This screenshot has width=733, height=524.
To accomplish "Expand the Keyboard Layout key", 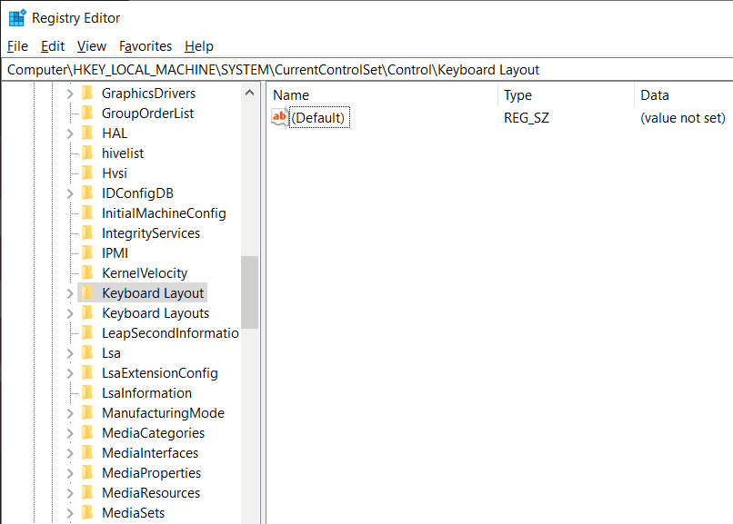I will (70, 293).
